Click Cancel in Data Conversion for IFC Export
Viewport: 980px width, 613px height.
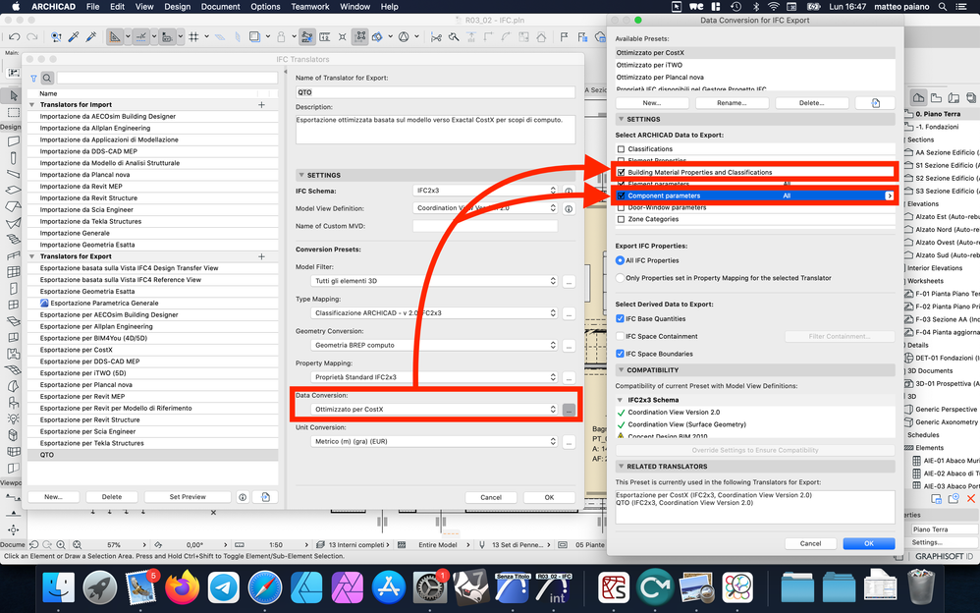[x=810, y=543]
